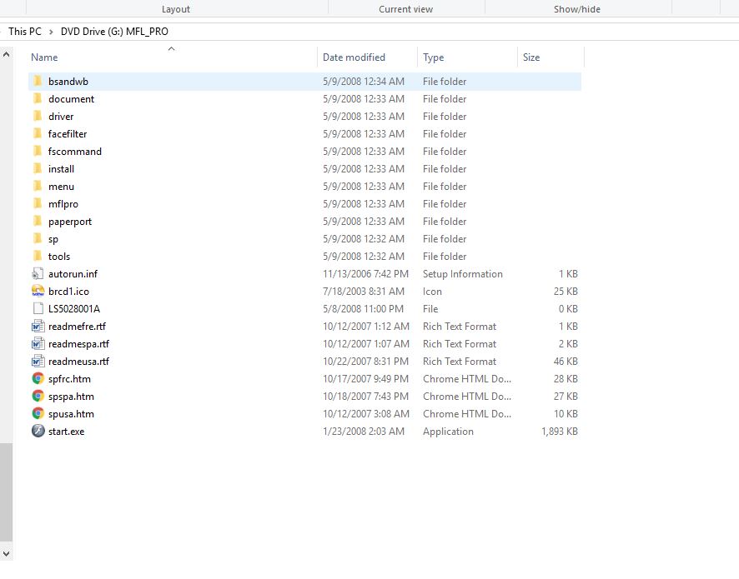Viewport: 739px width, 579px height.
Task: Select the bsandwb folder icon
Action: (x=38, y=82)
